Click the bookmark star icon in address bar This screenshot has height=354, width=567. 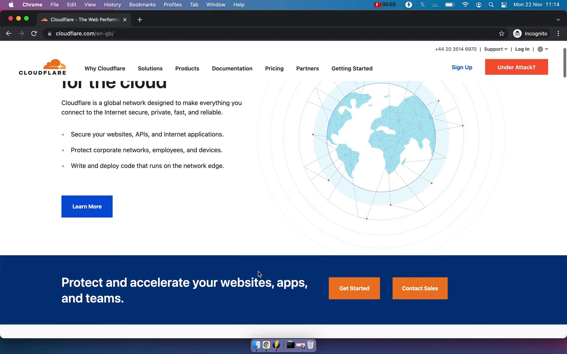pos(501,33)
